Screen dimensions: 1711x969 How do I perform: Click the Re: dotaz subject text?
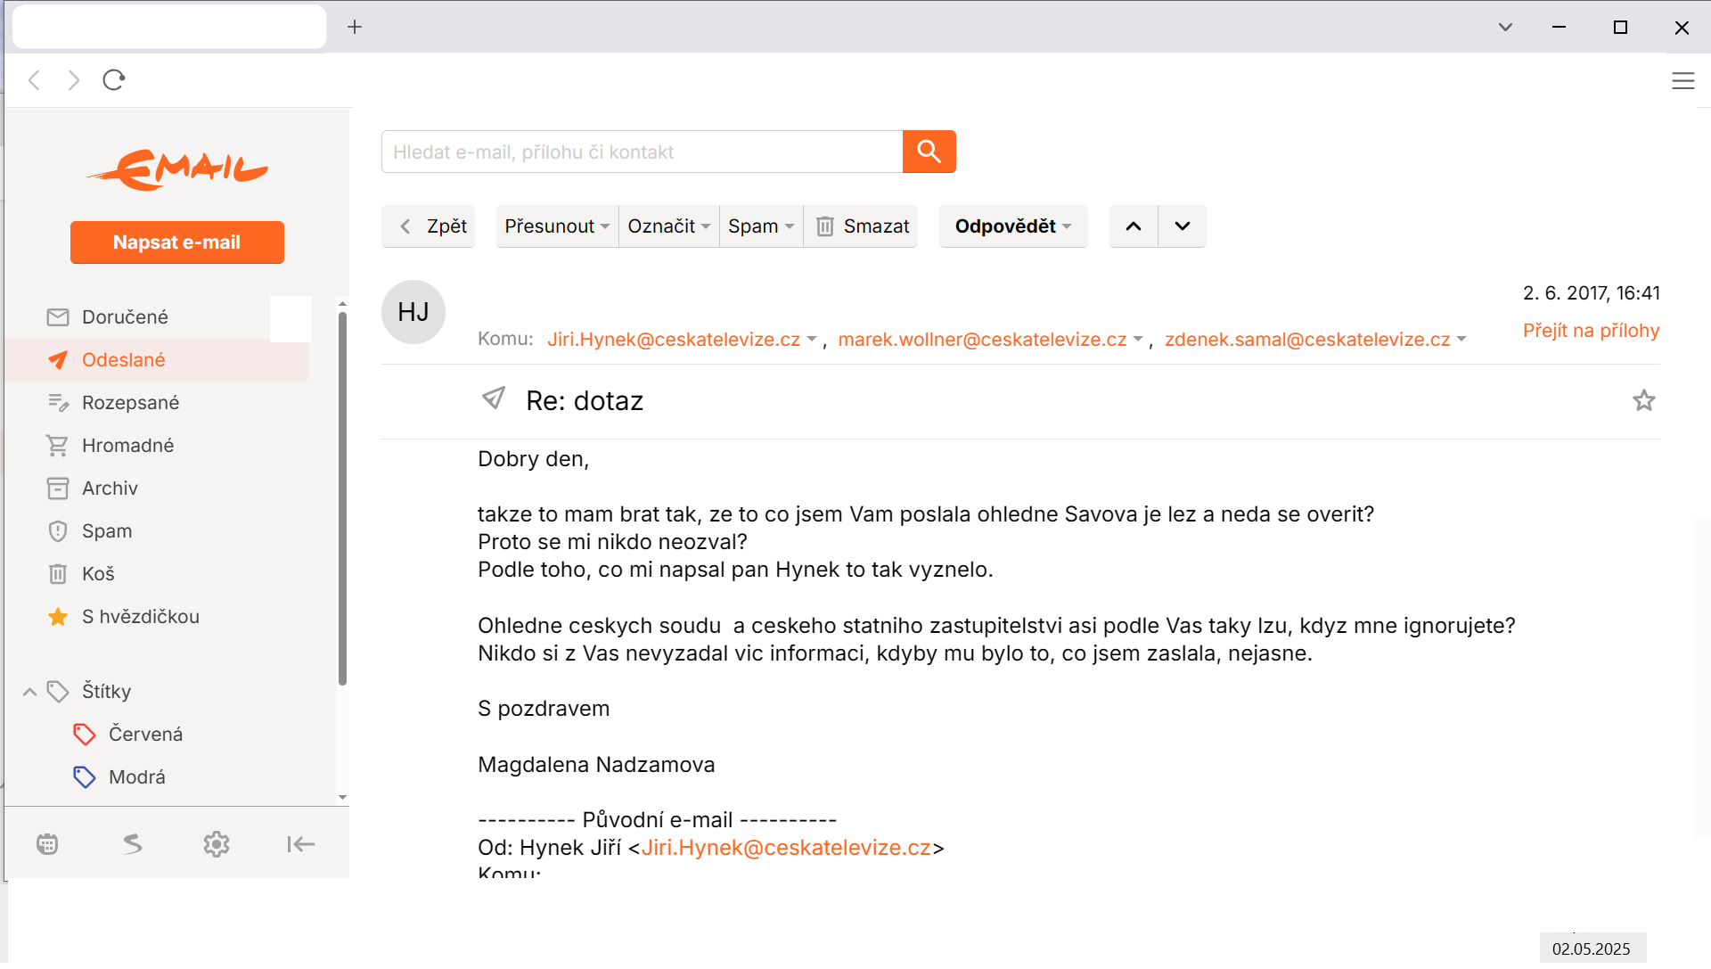(x=585, y=401)
